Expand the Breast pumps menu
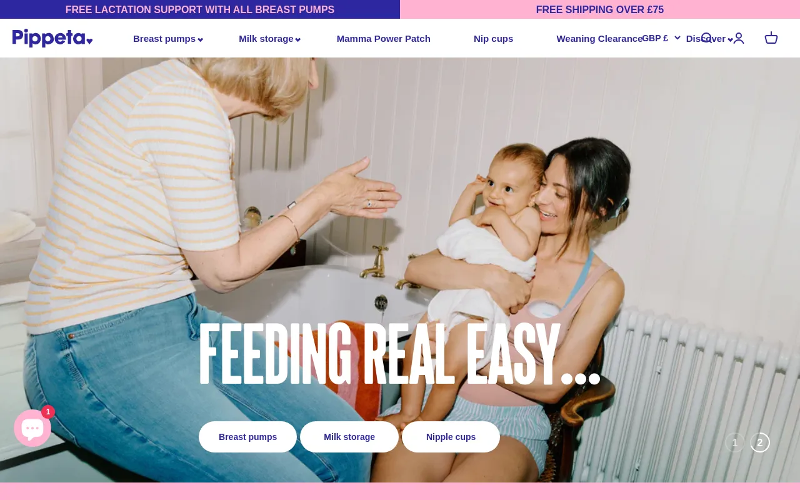 tap(168, 39)
